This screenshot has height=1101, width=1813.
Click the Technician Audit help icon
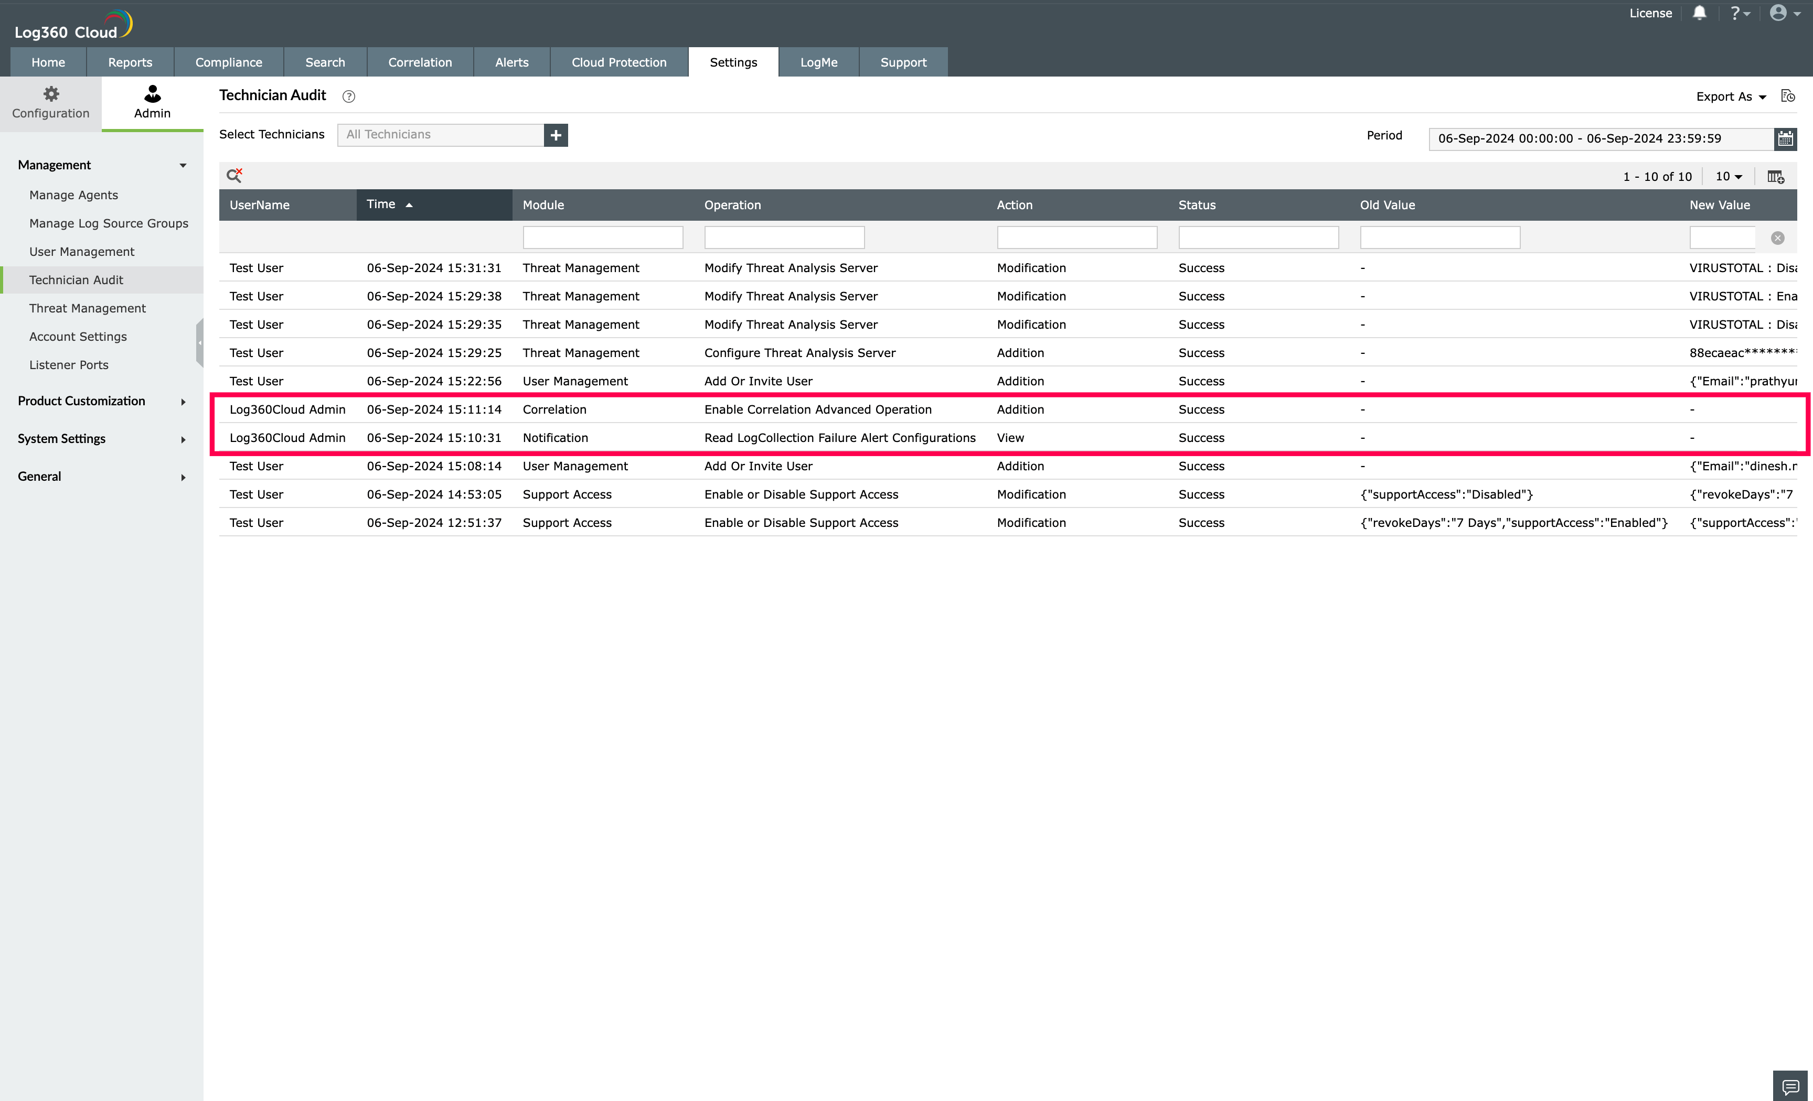click(349, 96)
